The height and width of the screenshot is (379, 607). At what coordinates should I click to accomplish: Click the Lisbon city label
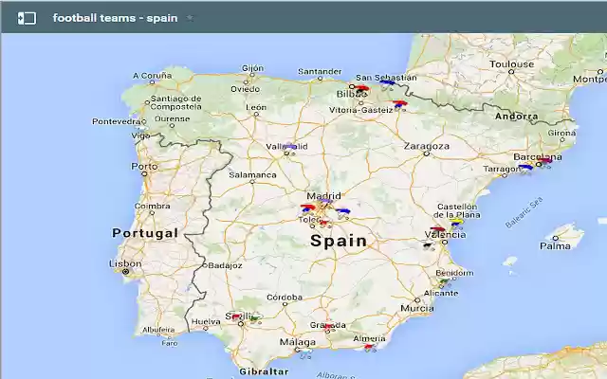pos(125,263)
